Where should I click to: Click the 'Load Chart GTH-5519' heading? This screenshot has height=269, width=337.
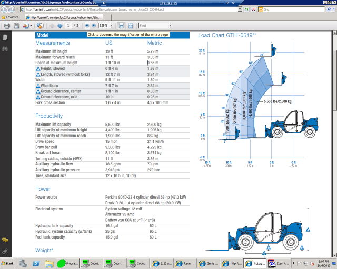coord(227,35)
